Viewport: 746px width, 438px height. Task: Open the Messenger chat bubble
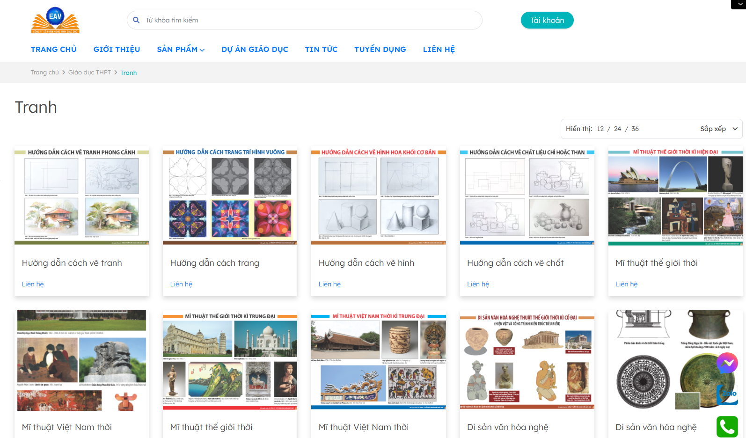click(x=727, y=363)
